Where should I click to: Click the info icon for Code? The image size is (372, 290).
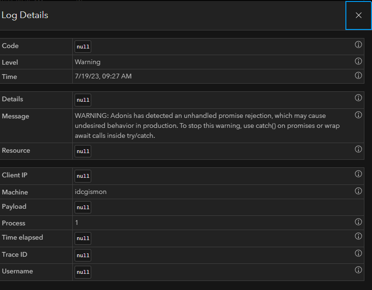coord(358,45)
